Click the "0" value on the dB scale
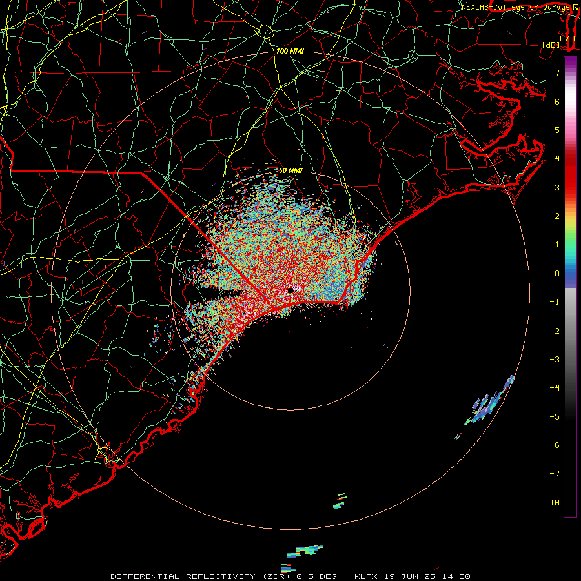 [x=557, y=274]
